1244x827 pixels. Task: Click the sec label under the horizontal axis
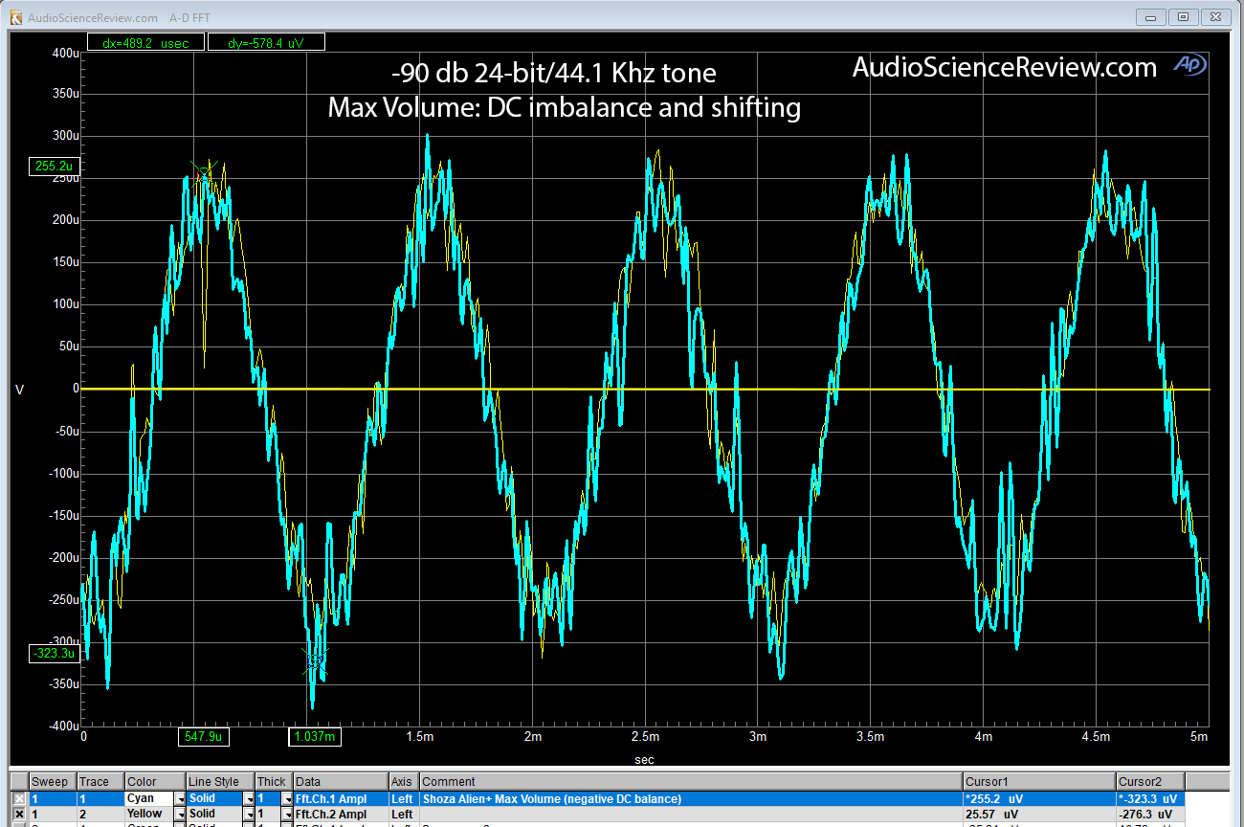[645, 759]
